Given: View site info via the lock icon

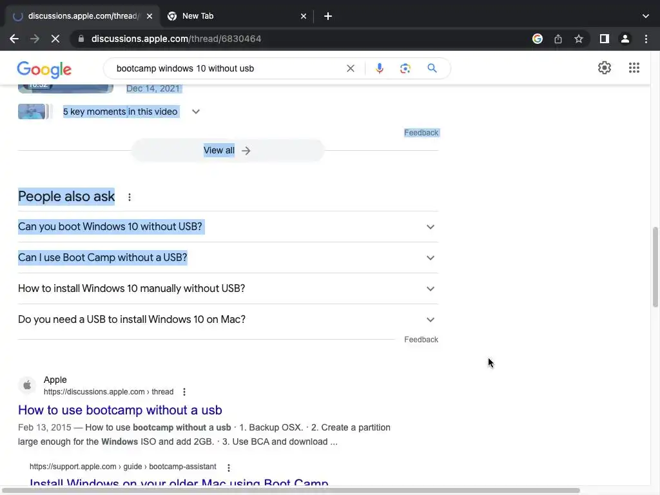Looking at the screenshot, I should [x=81, y=39].
